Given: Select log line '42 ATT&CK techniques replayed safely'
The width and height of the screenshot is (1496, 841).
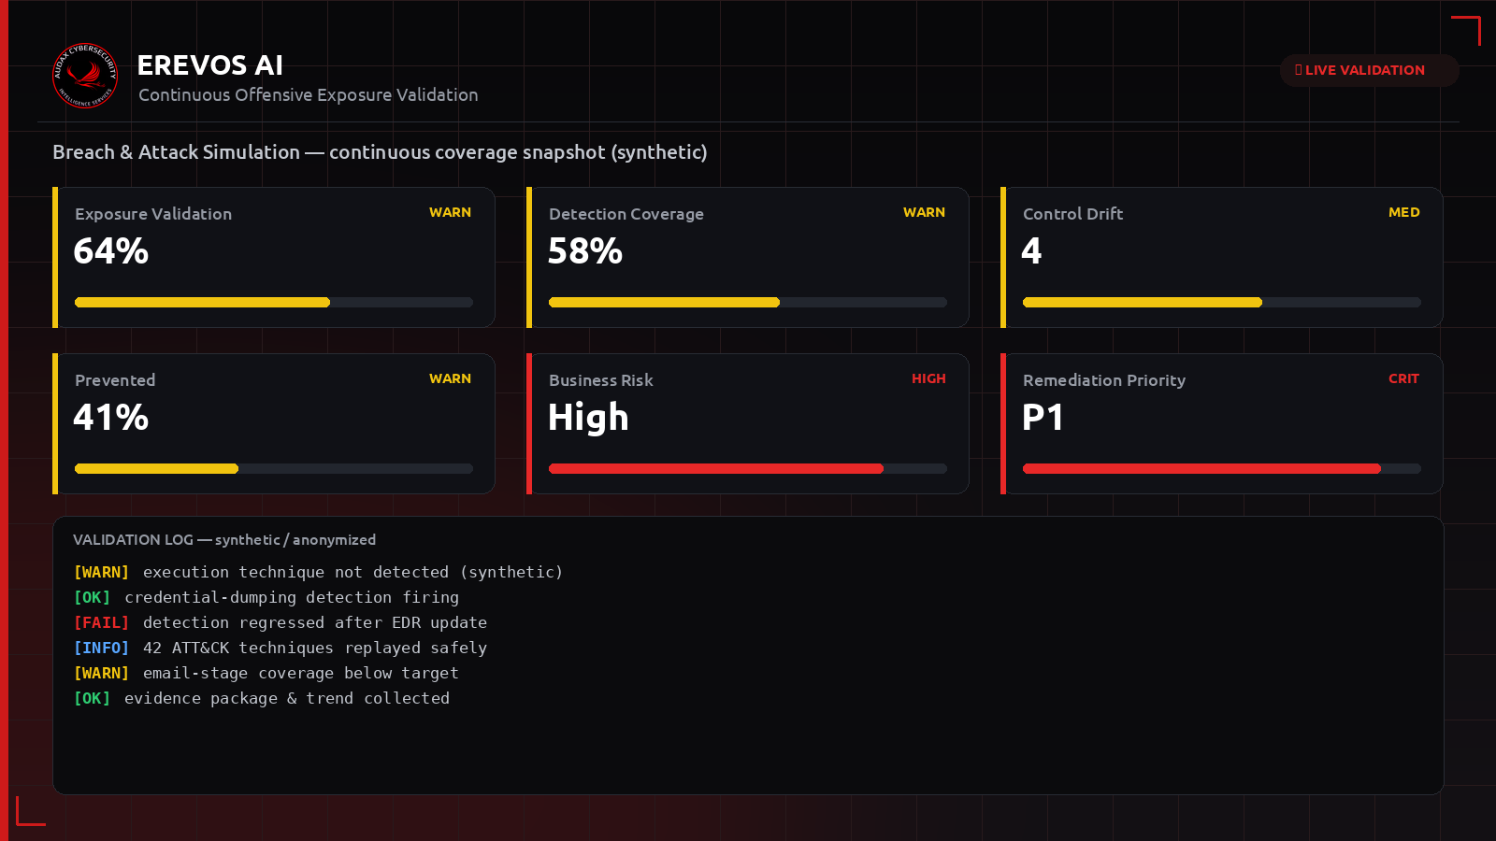Looking at the screenshot, I should tap(280, 648).
